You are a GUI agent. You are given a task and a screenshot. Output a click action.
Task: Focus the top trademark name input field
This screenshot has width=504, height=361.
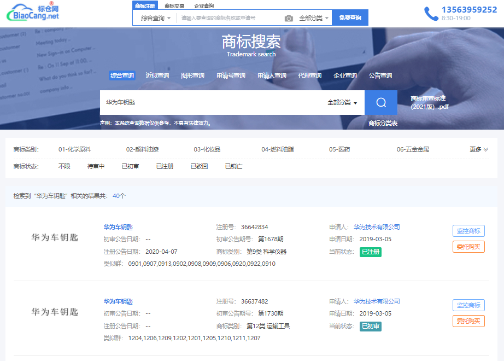coord(228,19)
